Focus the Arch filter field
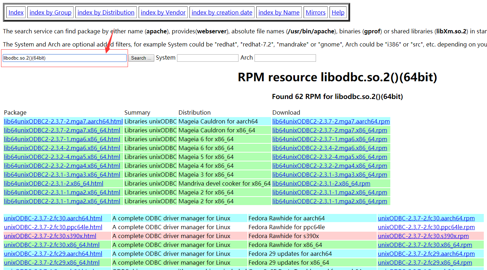The width and height of the screenshot is (487, 270). pos(285,58)
